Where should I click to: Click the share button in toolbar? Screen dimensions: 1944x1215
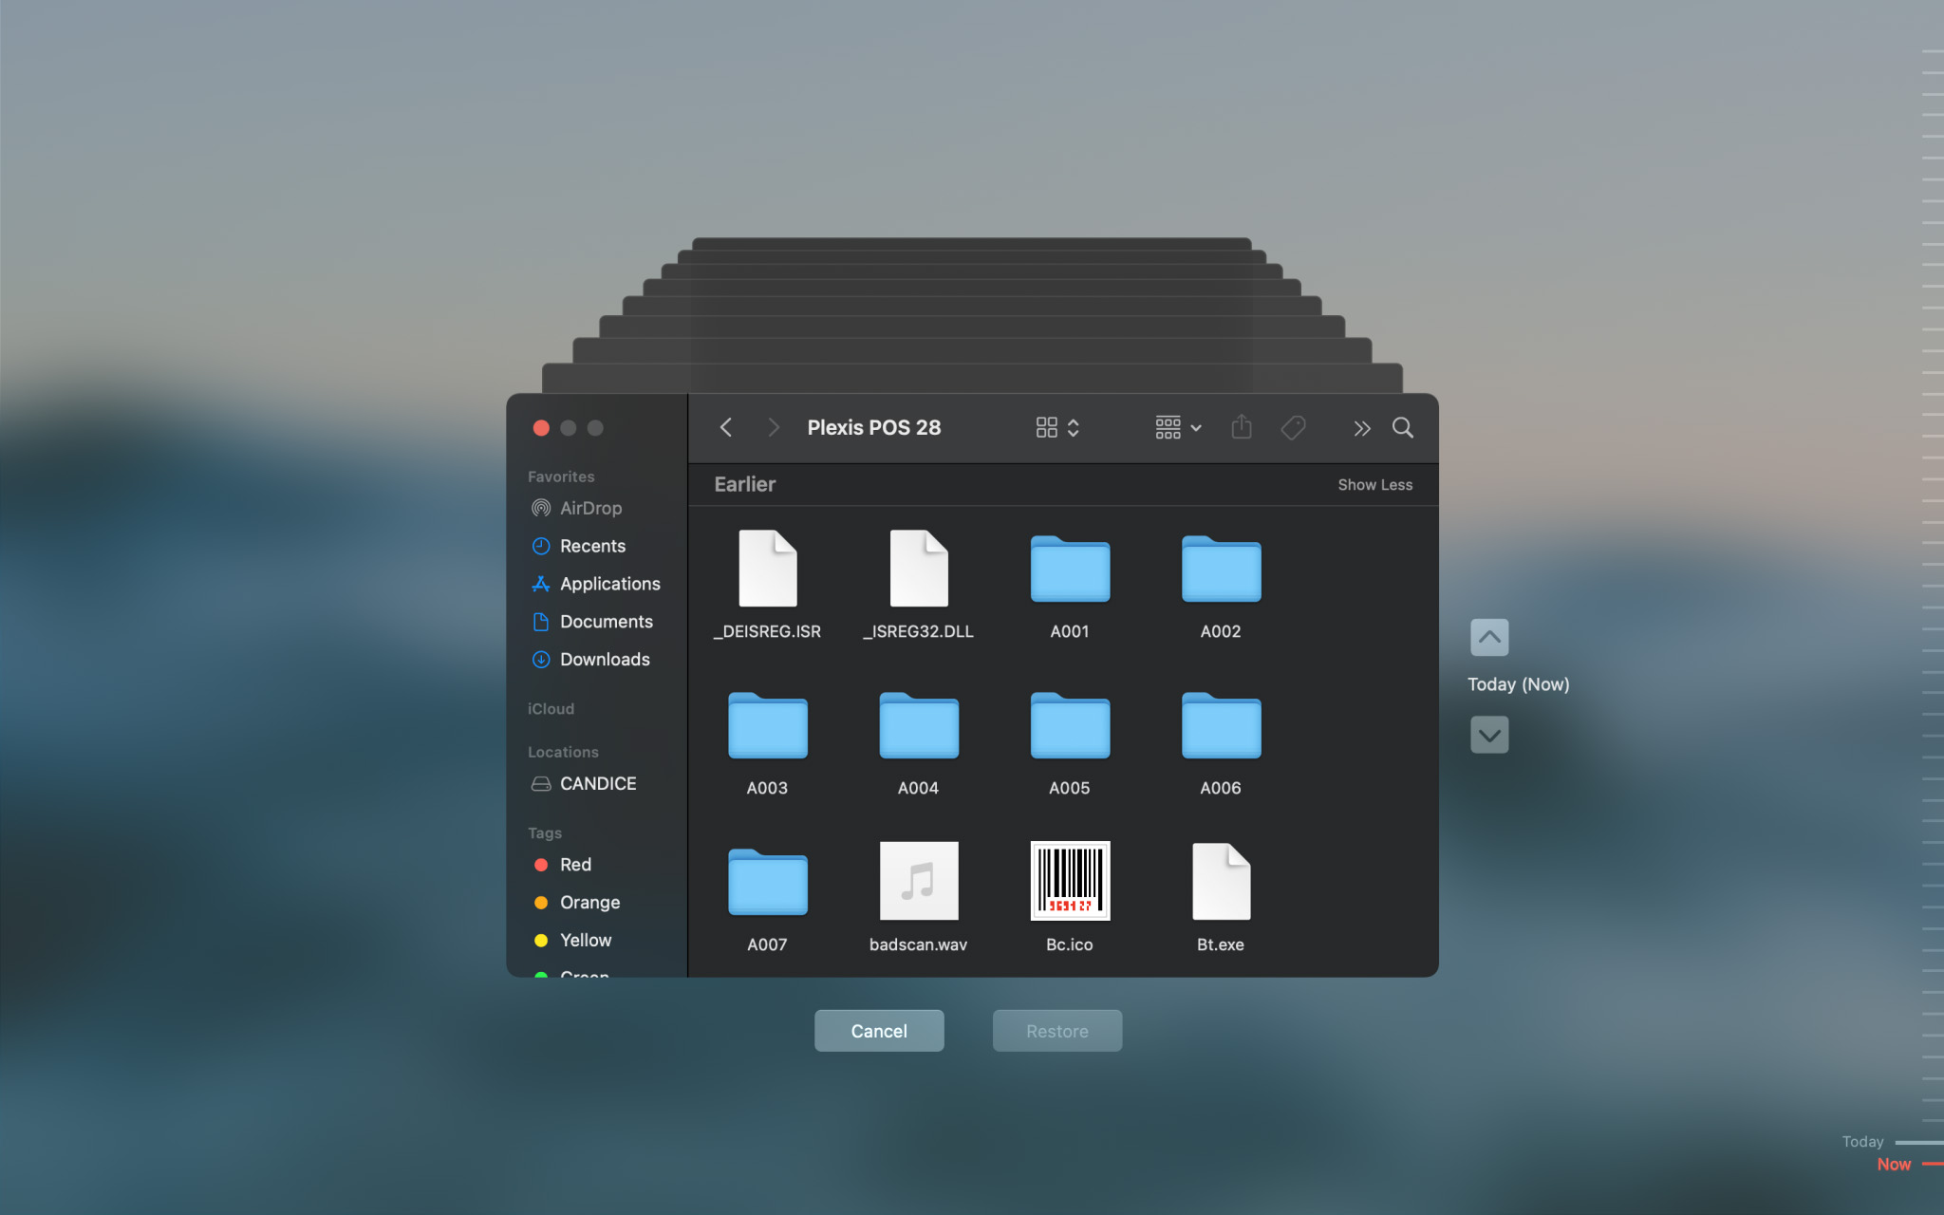click(x=1240, y=427)
